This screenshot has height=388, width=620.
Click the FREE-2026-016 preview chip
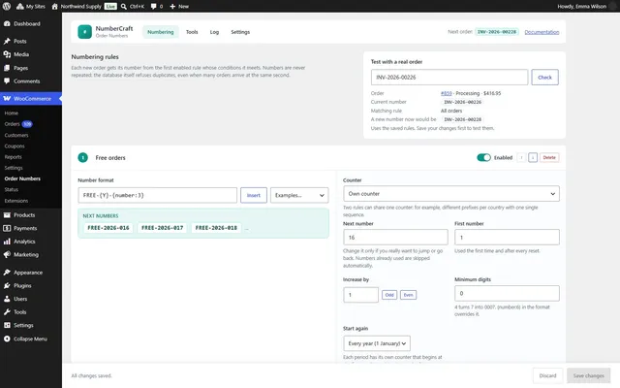pos(108,228)
